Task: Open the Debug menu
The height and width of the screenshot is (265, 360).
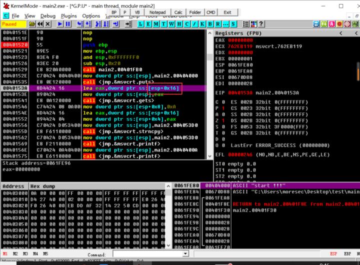Action: point(48,15)
